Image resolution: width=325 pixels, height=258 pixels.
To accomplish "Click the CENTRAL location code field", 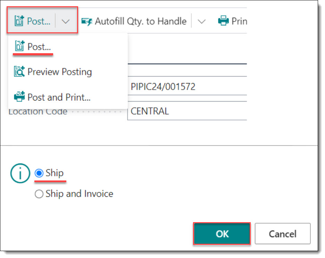I will (x=187, y=111).
